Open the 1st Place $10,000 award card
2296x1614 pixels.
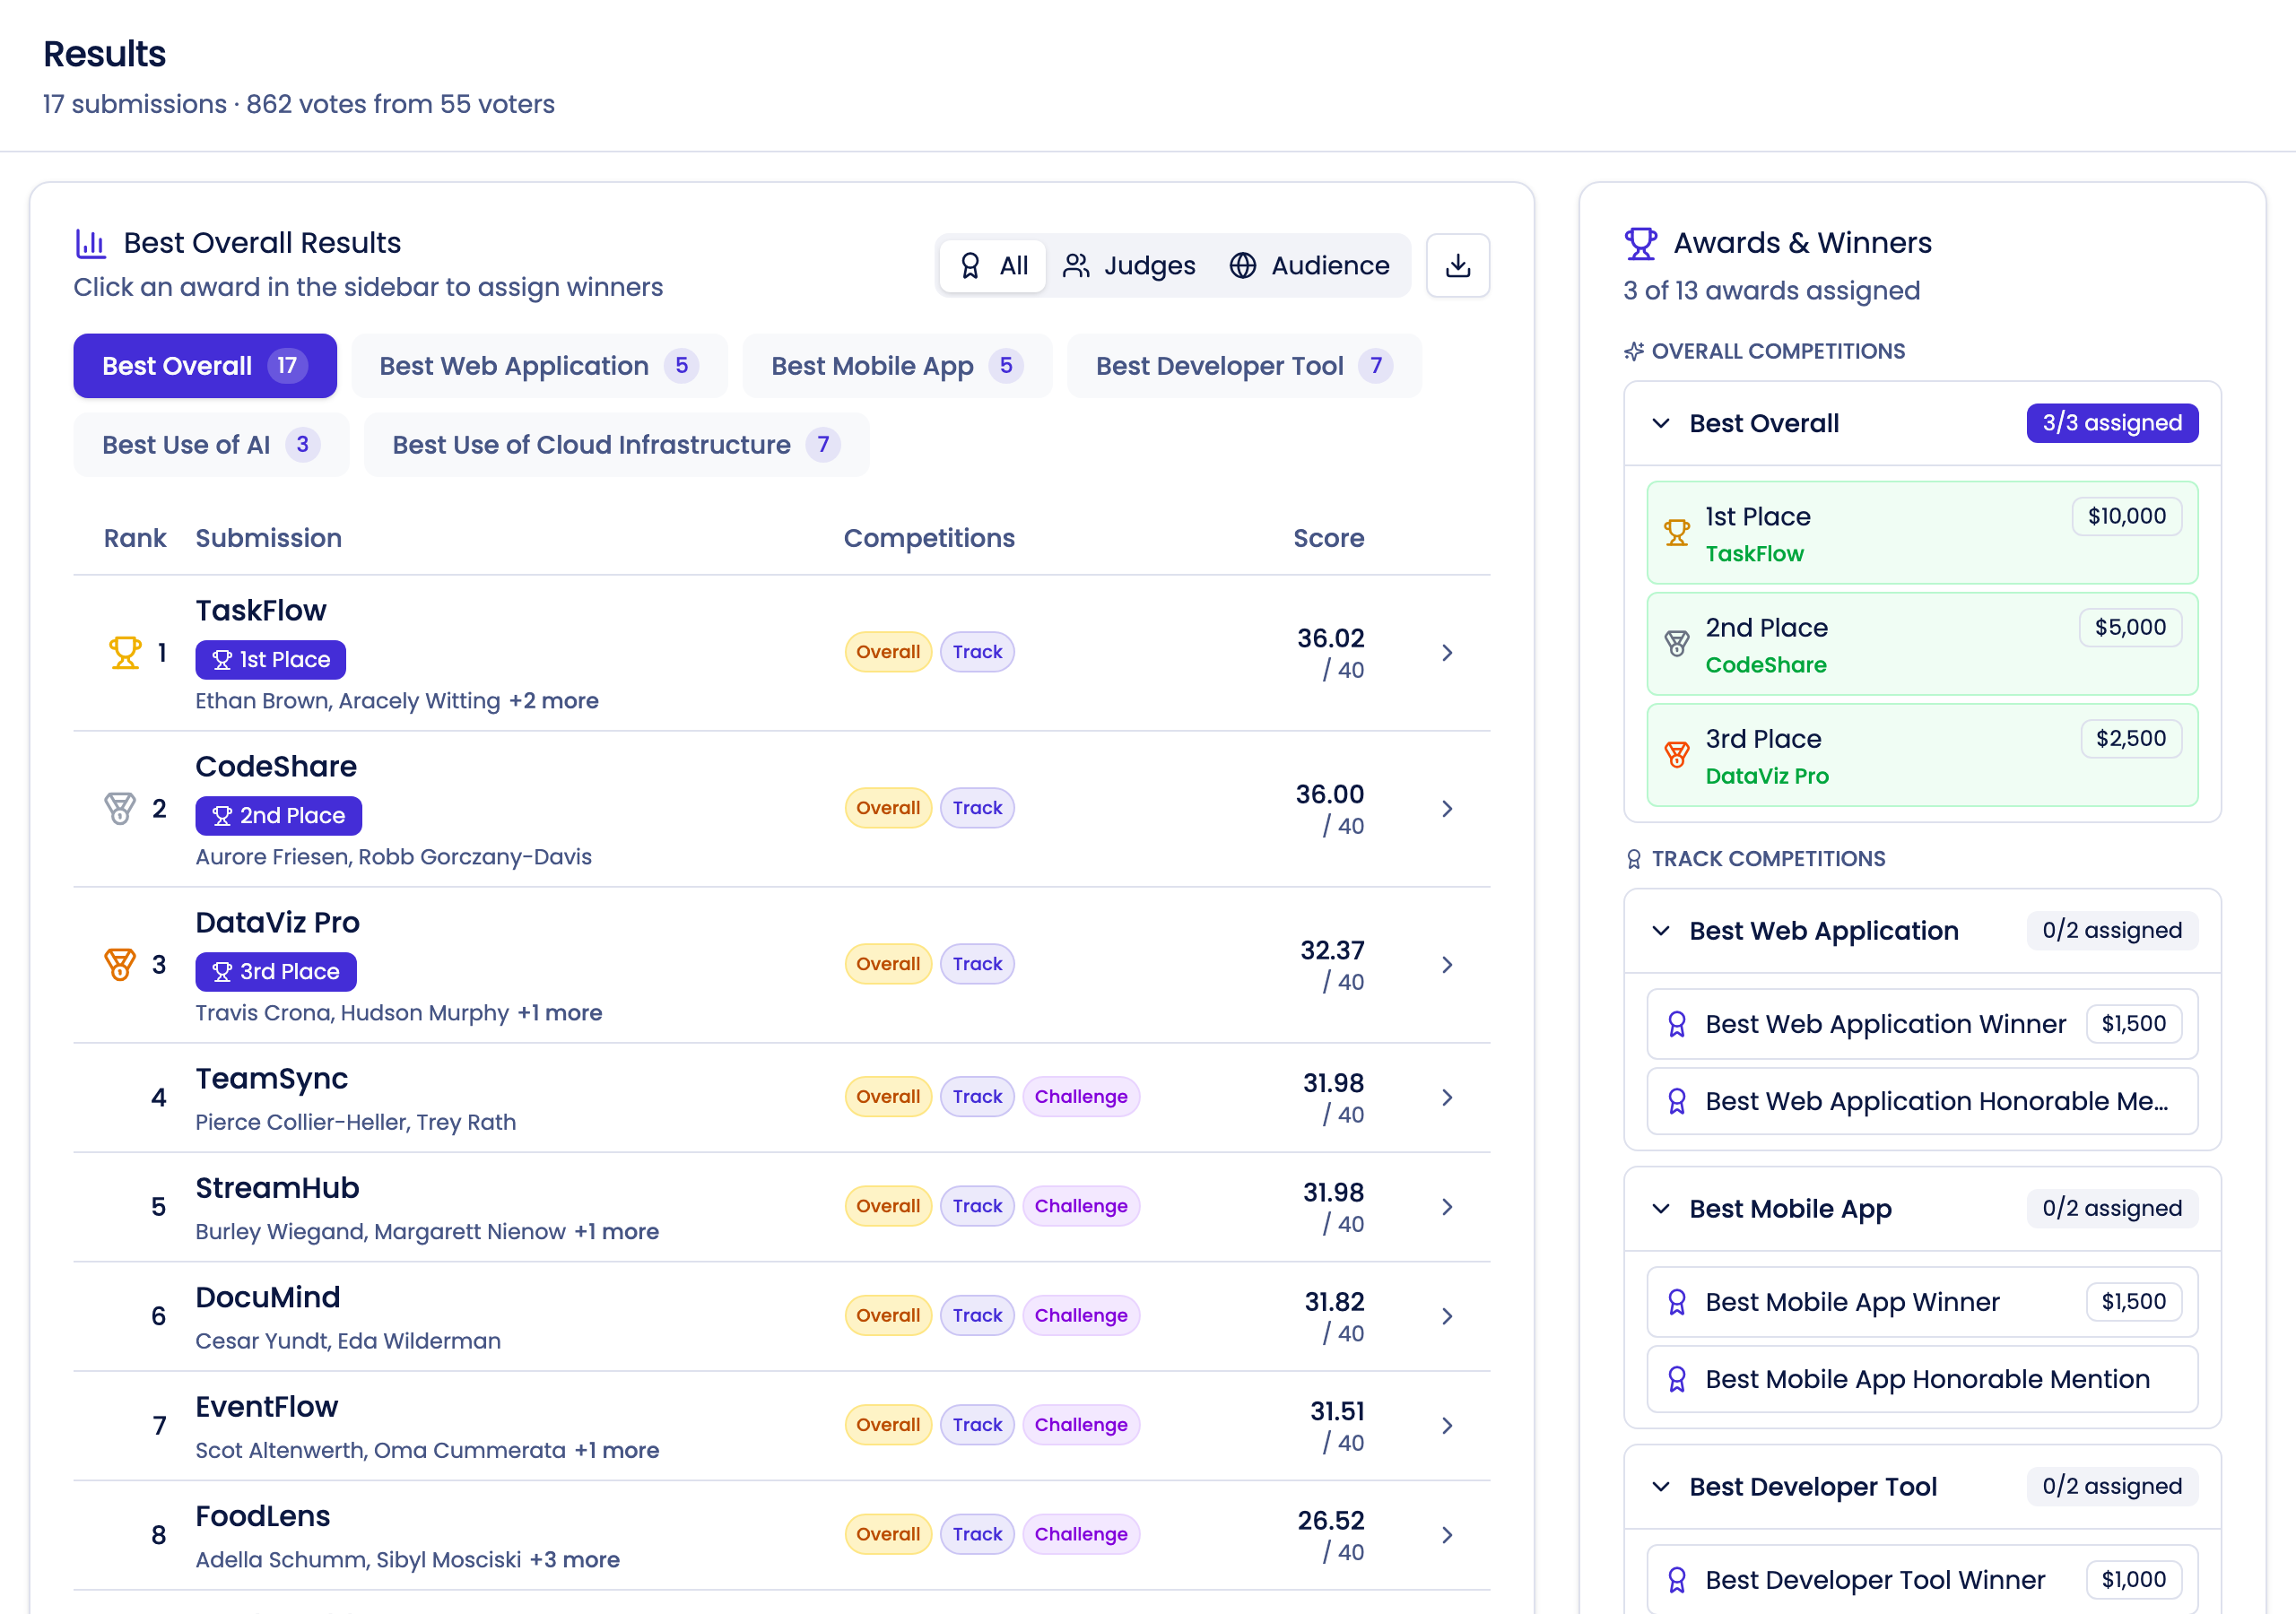point(1921,533)
